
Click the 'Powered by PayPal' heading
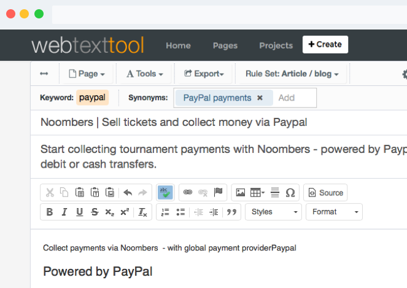(98, 271)
